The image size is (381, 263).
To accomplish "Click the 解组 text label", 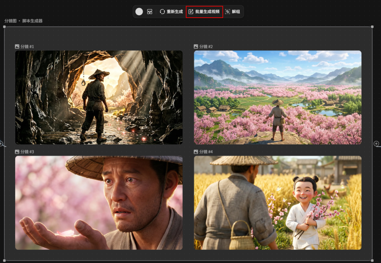I will pos(236,12).
